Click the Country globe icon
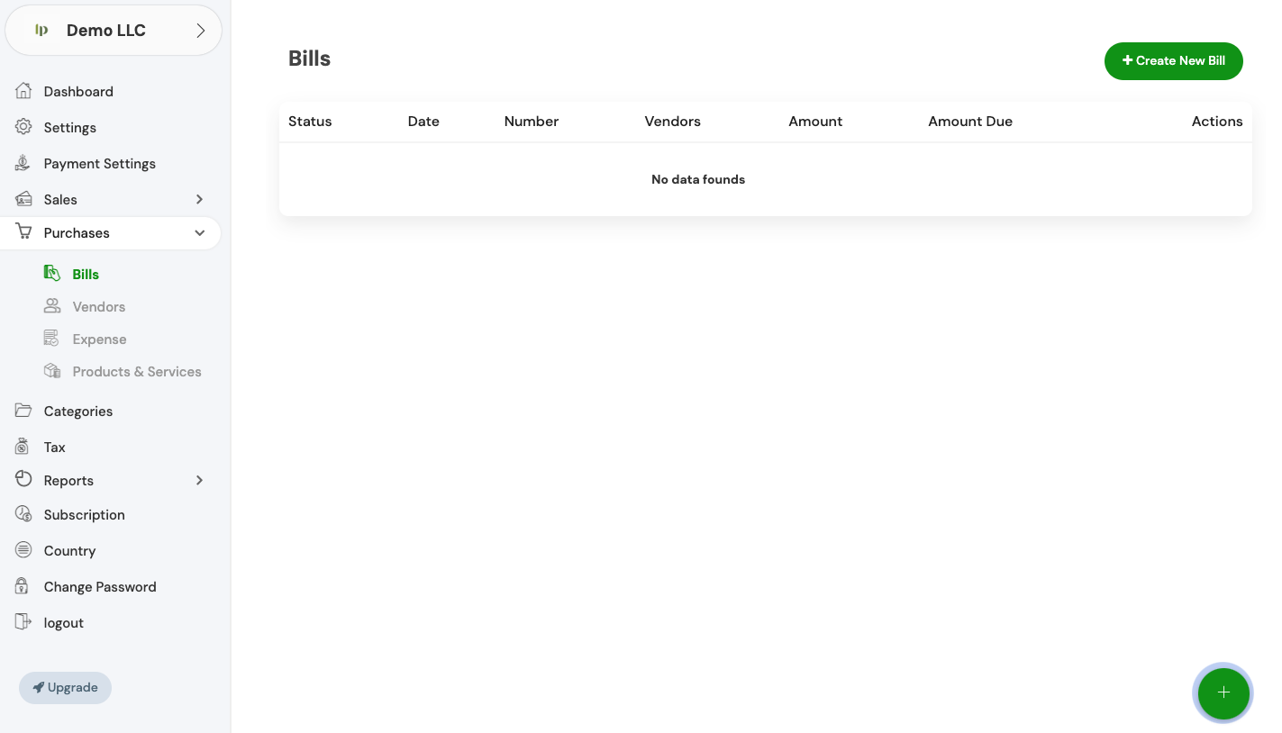This screenshot has height=733, width=1282. [23, 550]
